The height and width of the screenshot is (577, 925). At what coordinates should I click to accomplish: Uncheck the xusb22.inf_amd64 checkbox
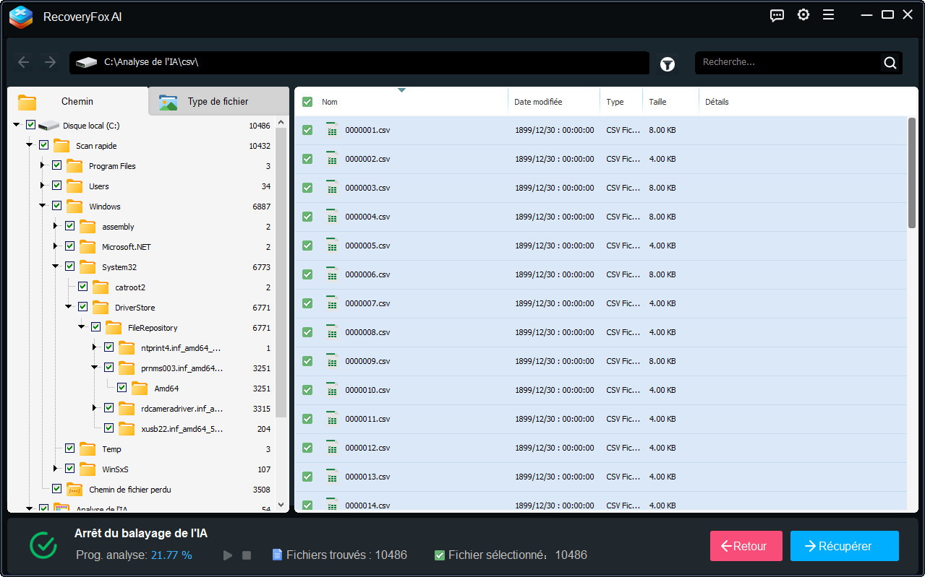[x=108, y=428]
